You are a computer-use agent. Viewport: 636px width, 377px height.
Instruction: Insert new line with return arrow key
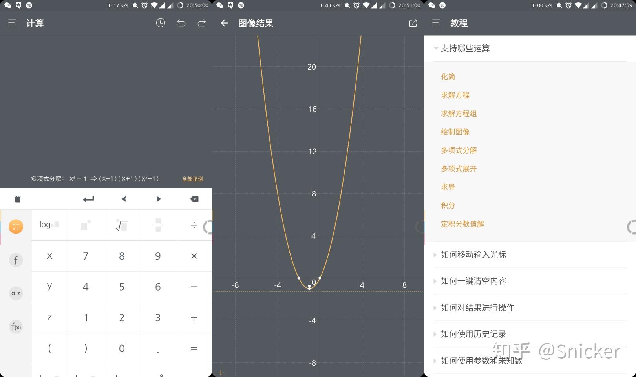click(88, 199)
